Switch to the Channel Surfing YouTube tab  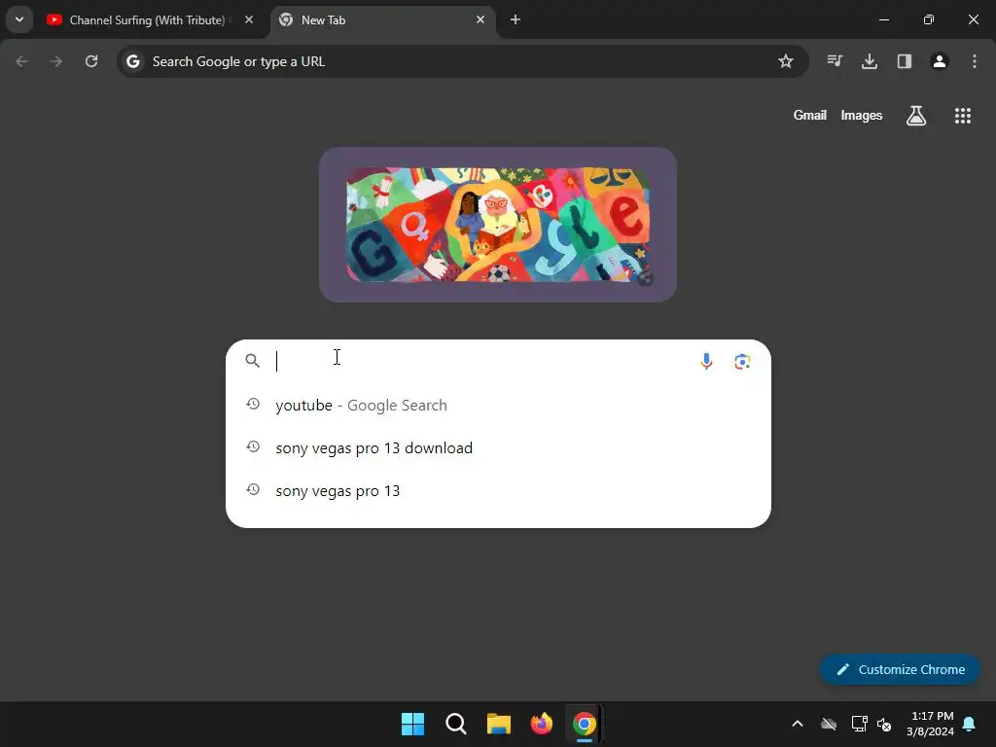pyautogui.click(x=146, y=20)
